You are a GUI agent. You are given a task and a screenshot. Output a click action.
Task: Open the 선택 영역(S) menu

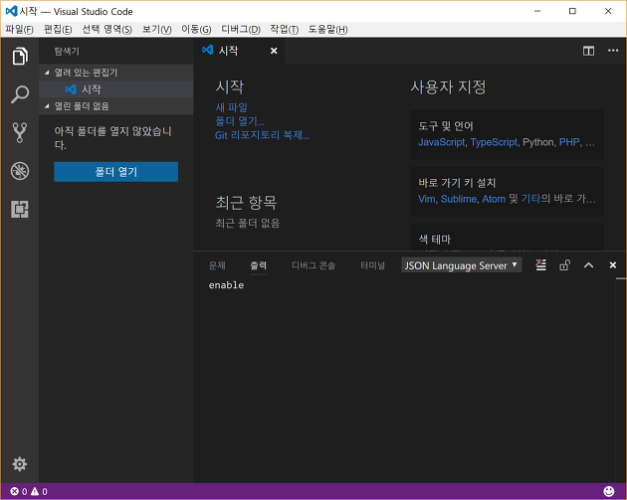click(107, 29)
